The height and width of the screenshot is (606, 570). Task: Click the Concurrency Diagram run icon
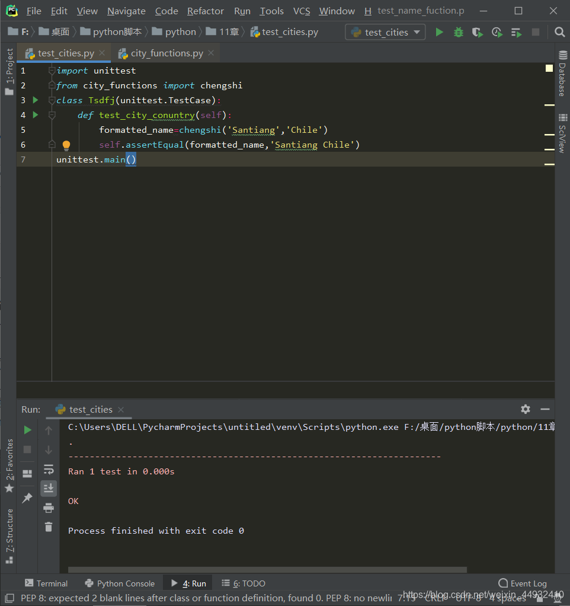pos(516,33)
